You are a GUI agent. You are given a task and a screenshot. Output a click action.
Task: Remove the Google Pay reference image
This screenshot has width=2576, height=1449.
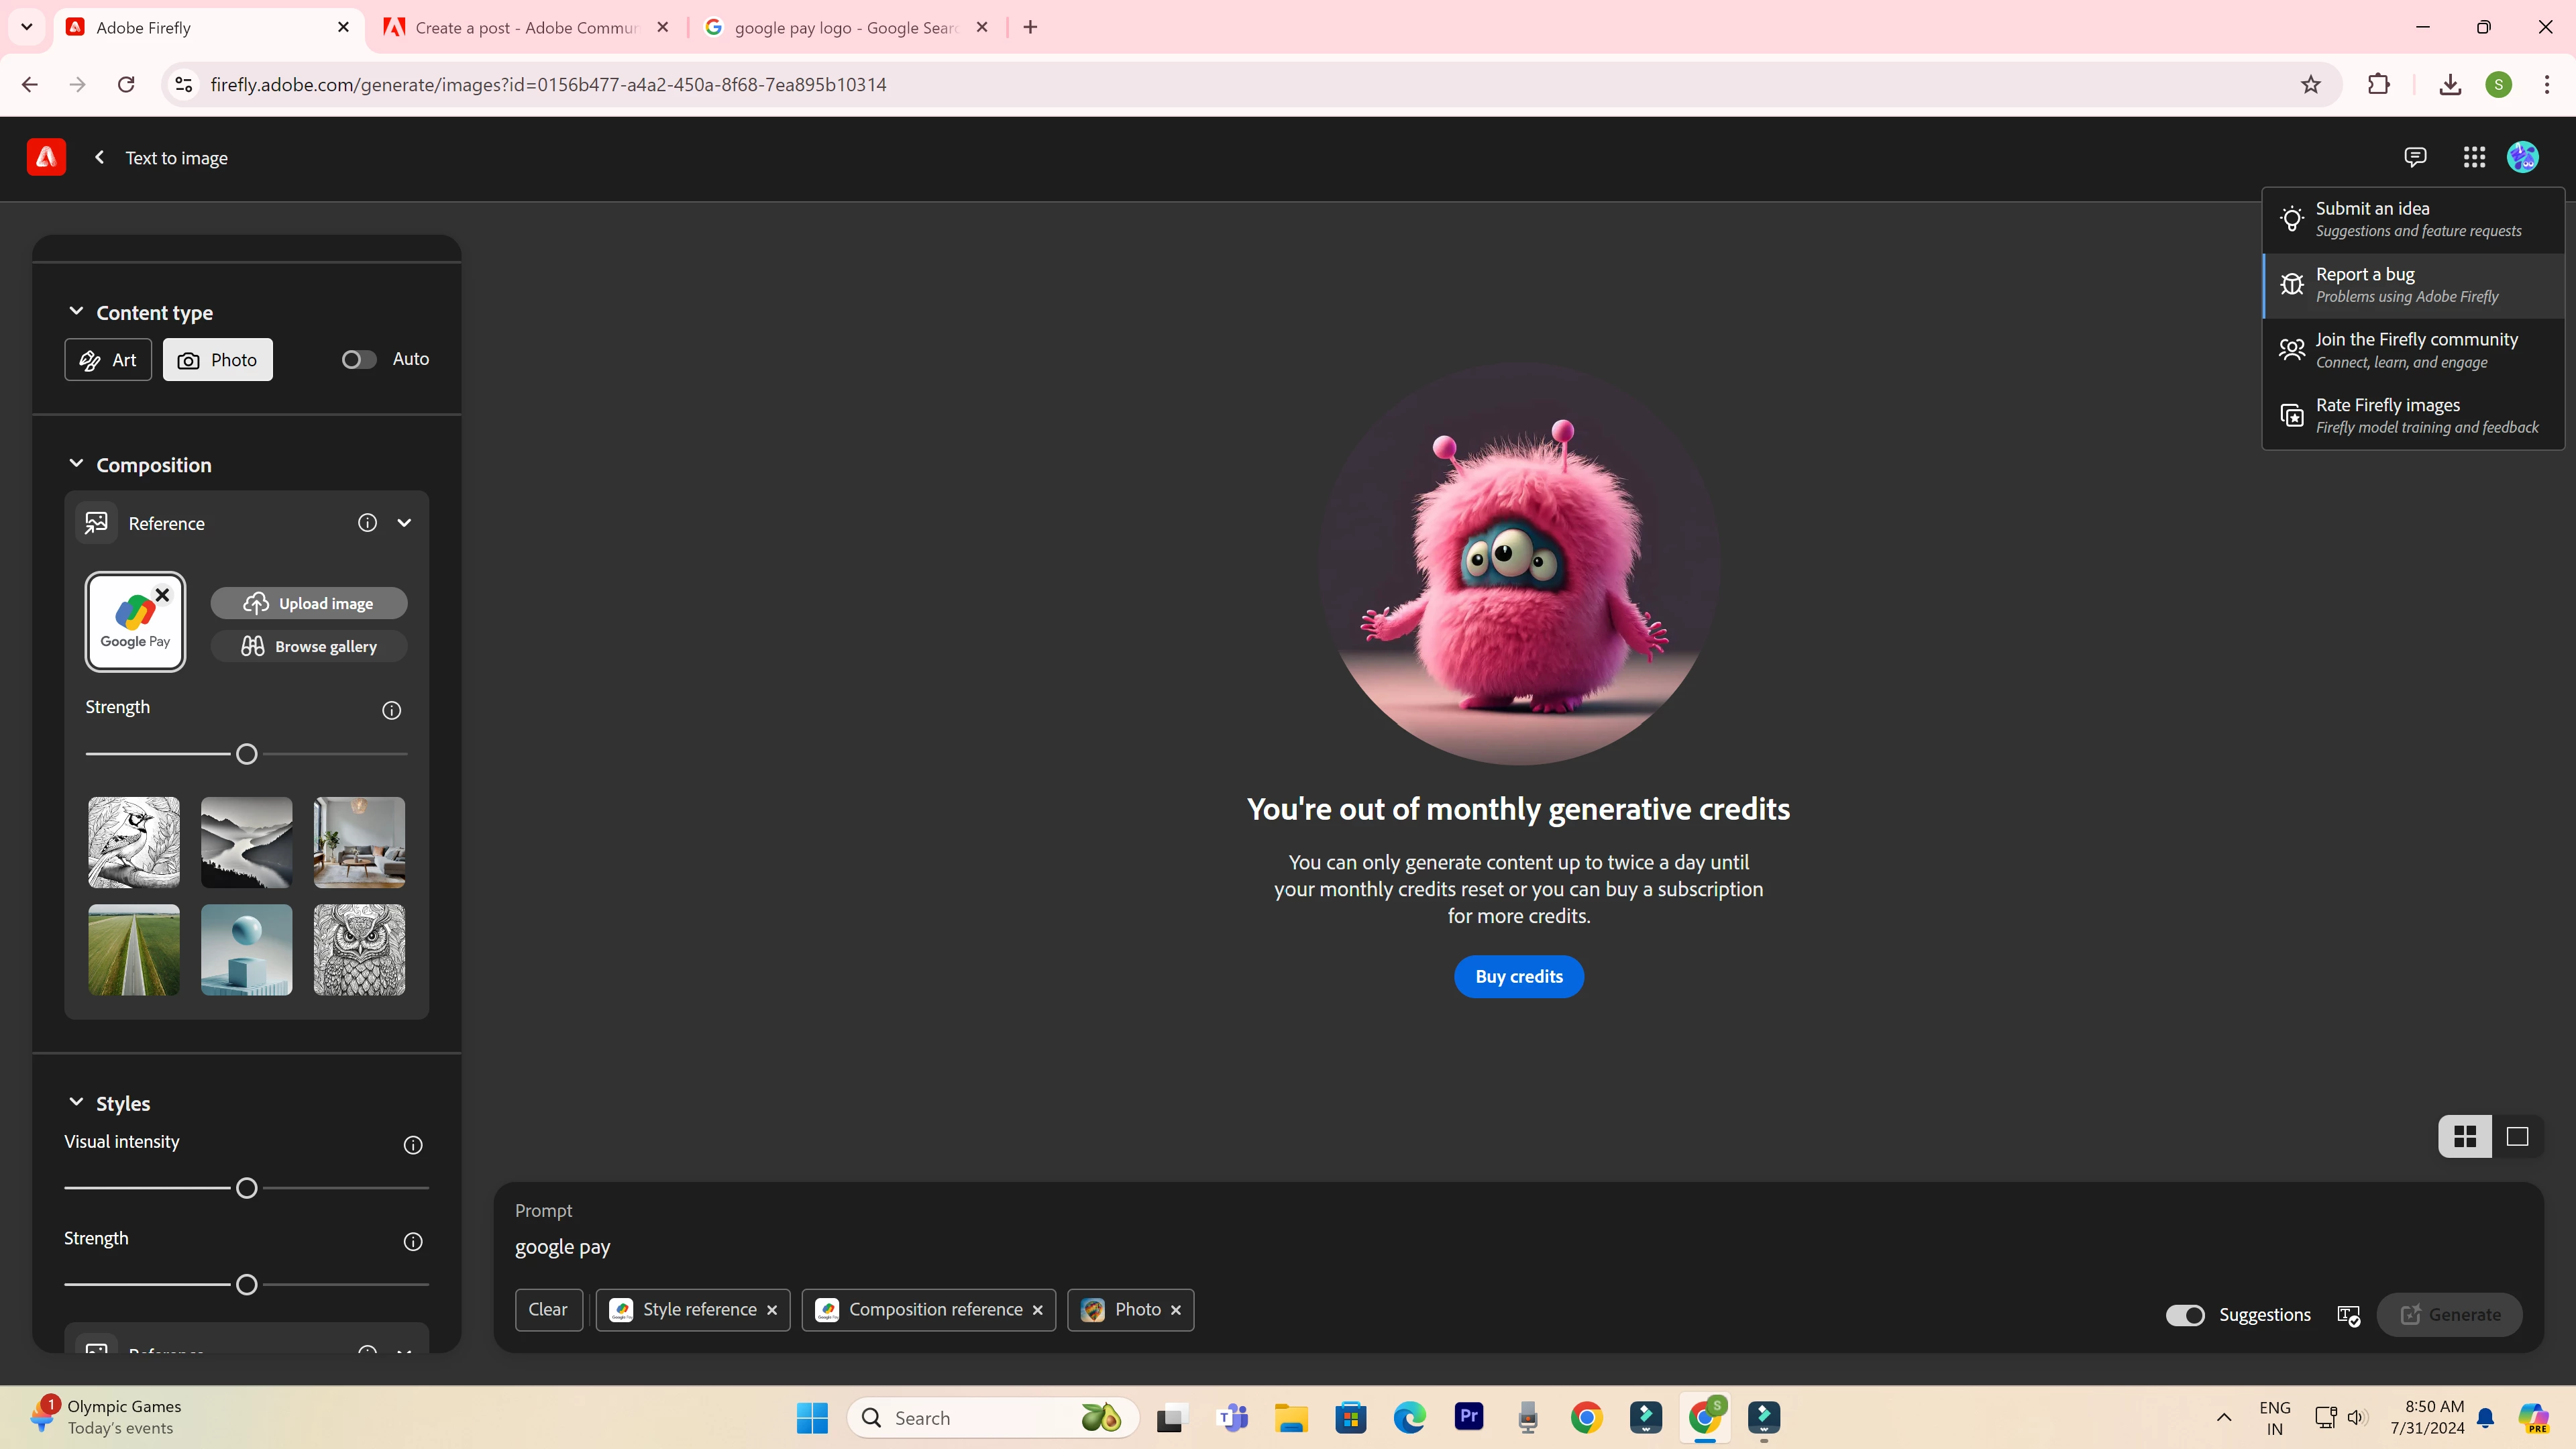(162, 595)
